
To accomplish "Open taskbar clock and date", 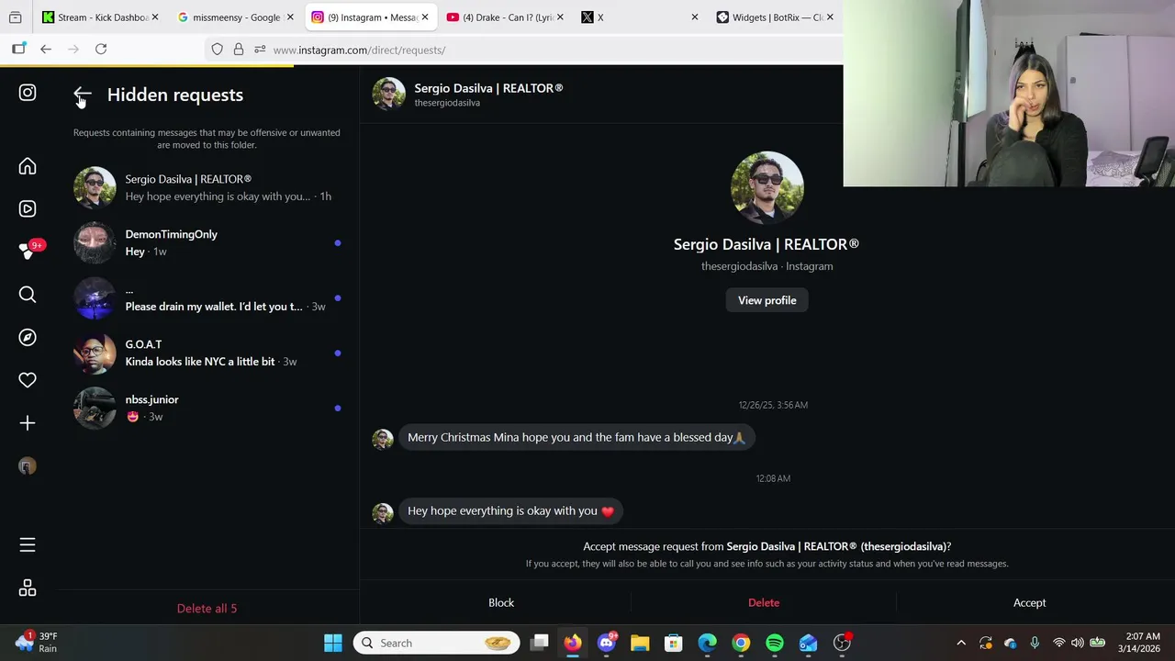I will coord(1138,643).
